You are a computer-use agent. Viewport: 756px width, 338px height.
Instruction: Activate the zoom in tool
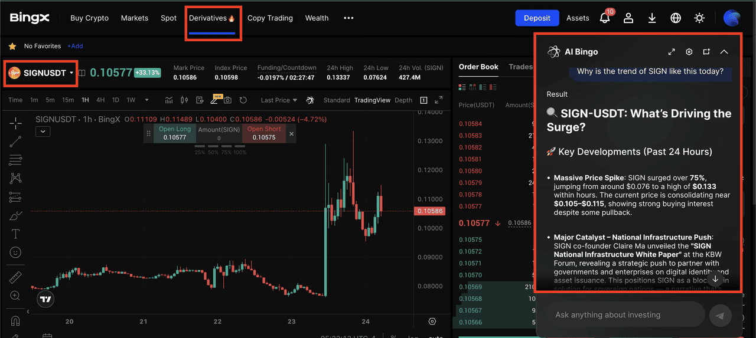click(x=16, y=296)
